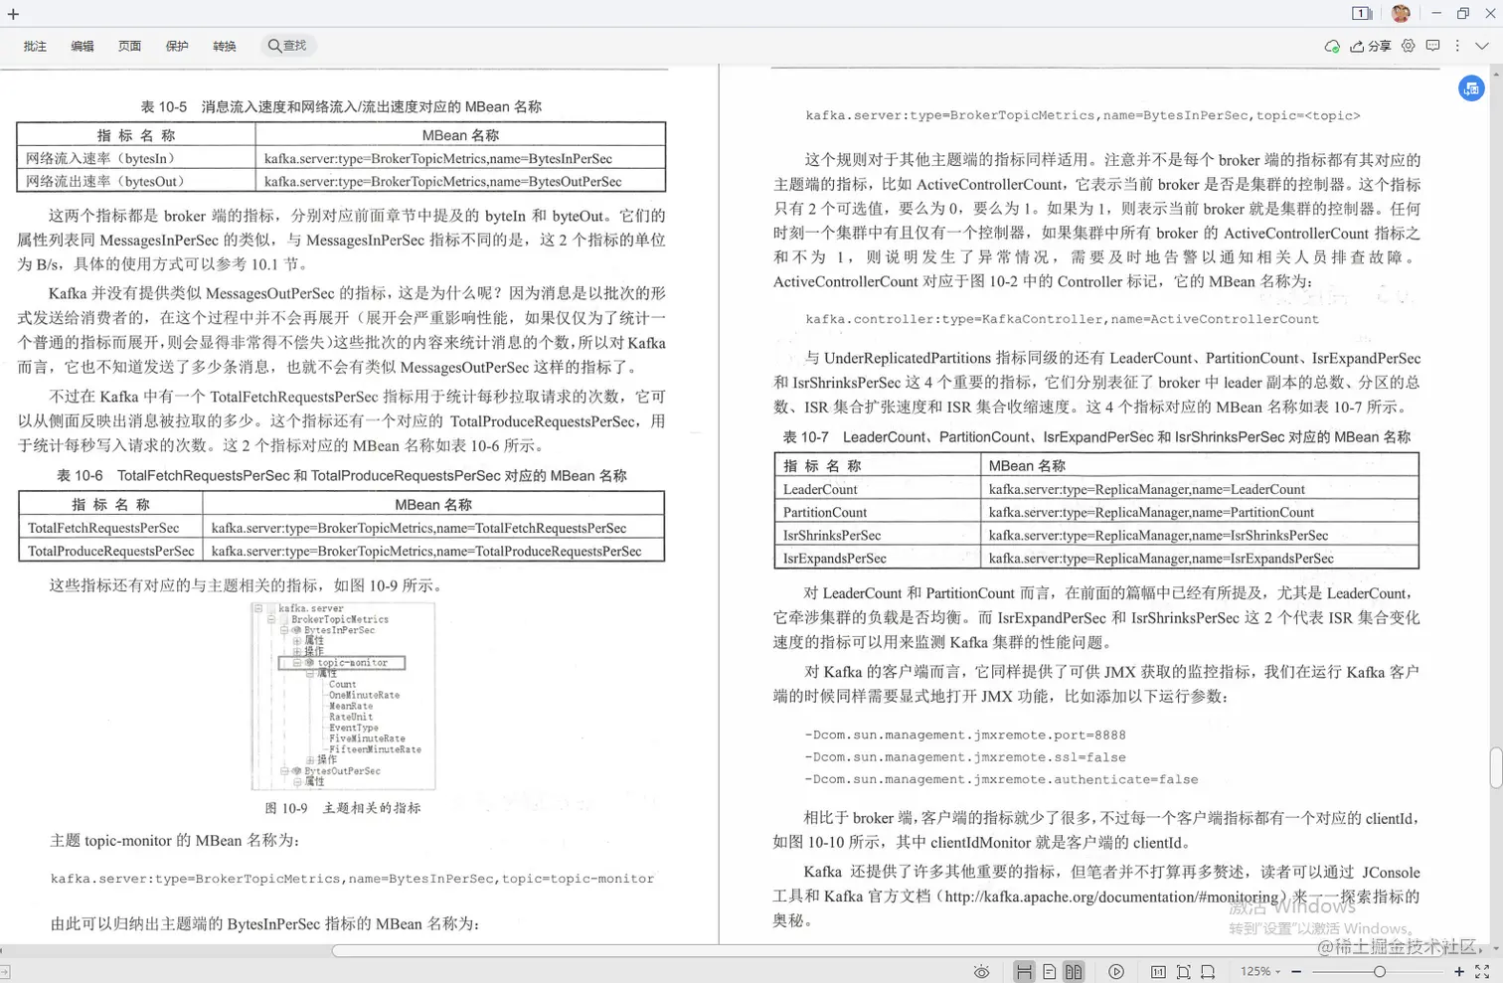Toggle eye-protection reading mode
The image size is (1503, 983).
pos(982,971)
